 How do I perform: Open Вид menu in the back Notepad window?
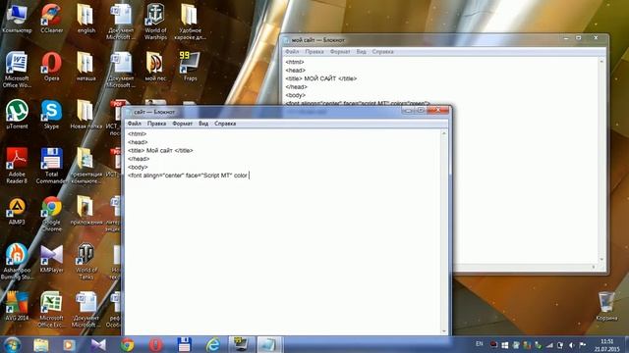361,52
